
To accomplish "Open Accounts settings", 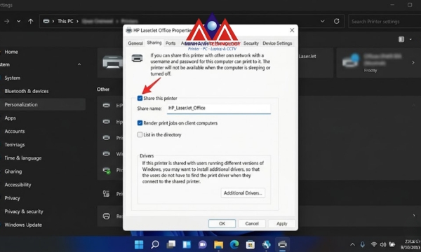I will tap(15, 131).
